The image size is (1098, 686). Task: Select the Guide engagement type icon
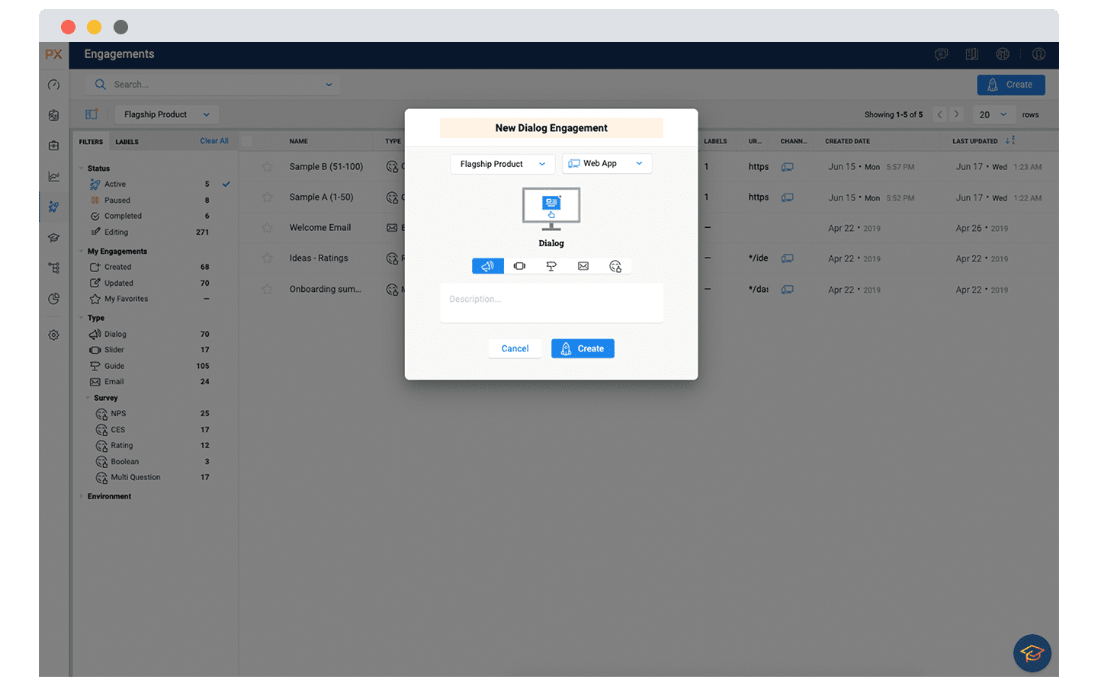551,266
